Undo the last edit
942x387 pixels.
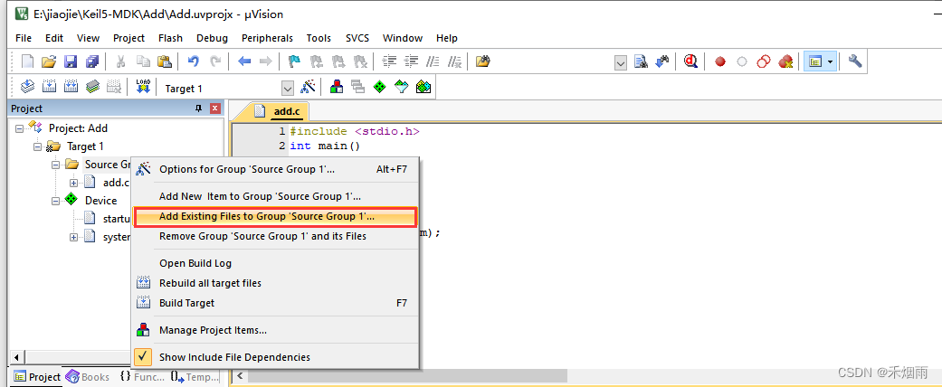click(194, 61)
